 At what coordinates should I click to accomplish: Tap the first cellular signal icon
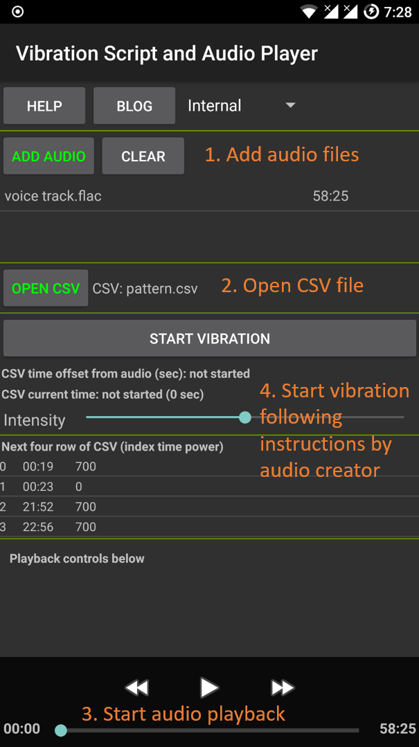pyautogui.click(x=330, y=11)
